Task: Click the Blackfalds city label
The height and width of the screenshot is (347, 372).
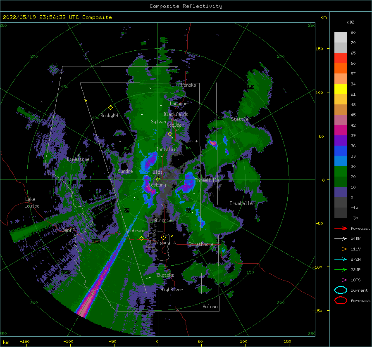Action: tap(176, 114)
